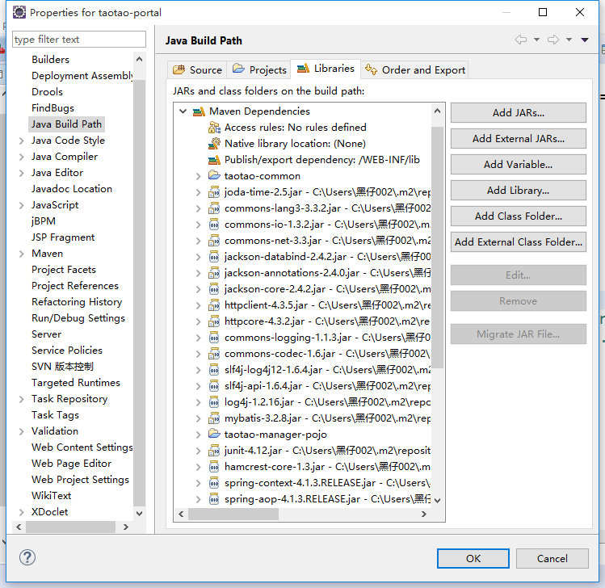605x588 pixels.
Task: Expand the Task Repository category
Action: coord(22,399)
